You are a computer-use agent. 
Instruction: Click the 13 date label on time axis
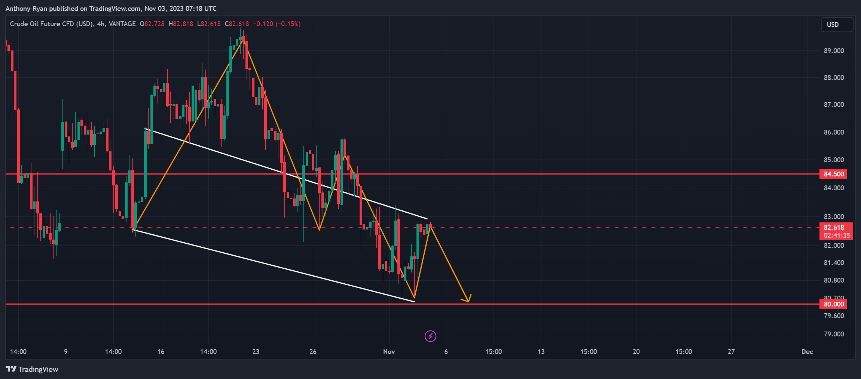click(541, 352)
